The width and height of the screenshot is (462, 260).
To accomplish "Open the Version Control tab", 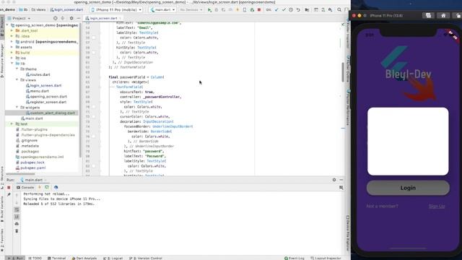I will click(146, 258).
